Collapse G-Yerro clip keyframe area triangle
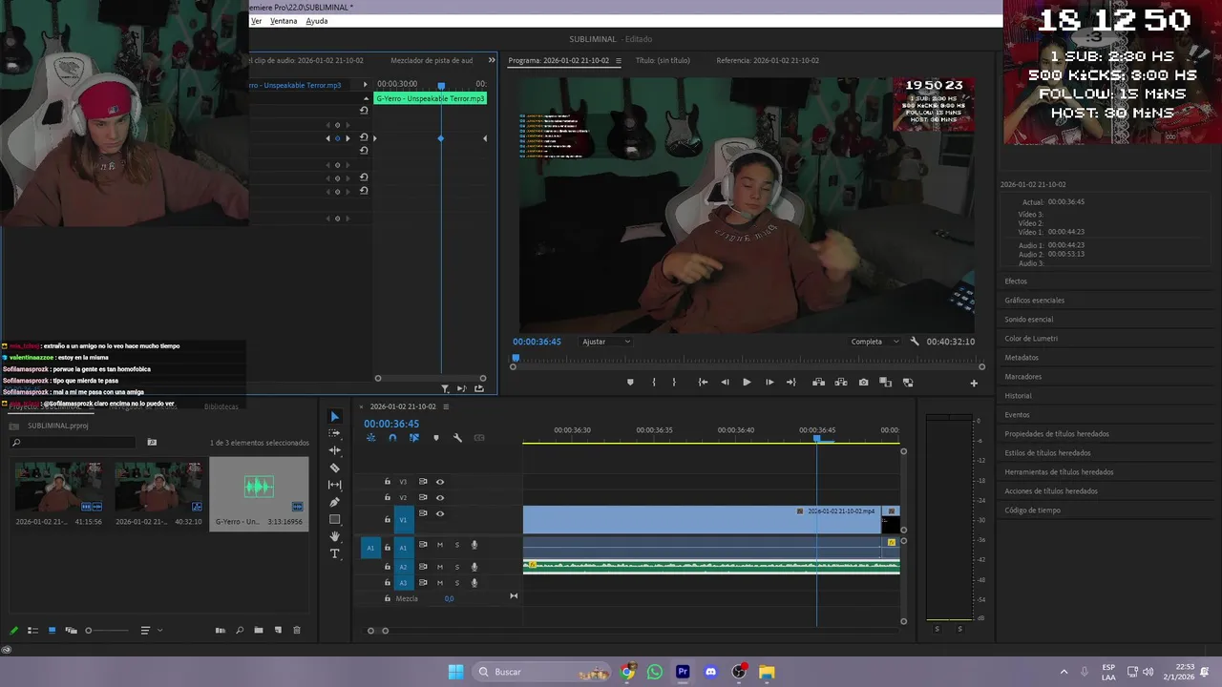Viewport: 1222px width, 687px height. coord(366,98)
